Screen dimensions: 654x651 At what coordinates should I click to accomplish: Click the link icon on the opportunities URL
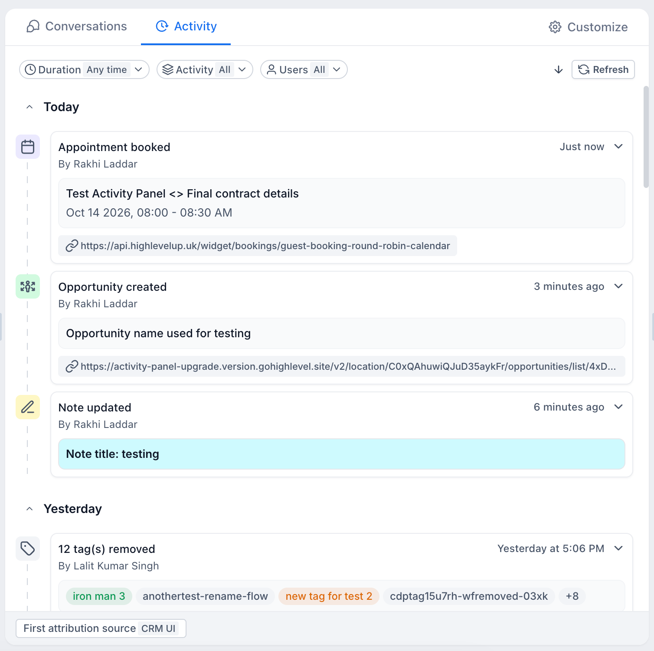click(x=72, y=367)
